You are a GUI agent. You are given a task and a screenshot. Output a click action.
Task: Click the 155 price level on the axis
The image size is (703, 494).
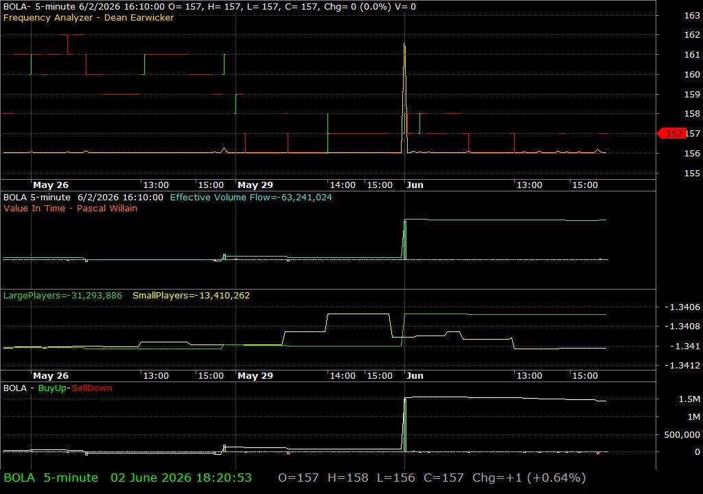[692, 173]
